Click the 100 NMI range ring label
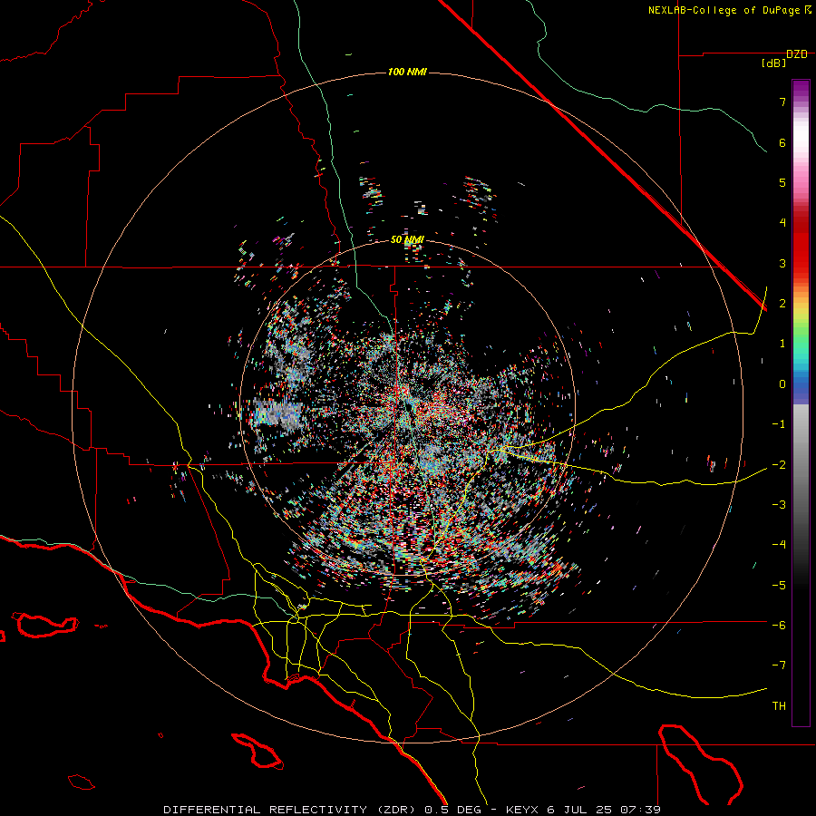Screen dimensions: 816x816 [x=407, y=72]
